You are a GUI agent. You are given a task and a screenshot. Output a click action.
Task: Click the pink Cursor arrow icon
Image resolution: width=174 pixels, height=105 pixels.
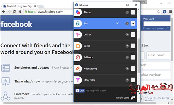(x=78, y=35)
